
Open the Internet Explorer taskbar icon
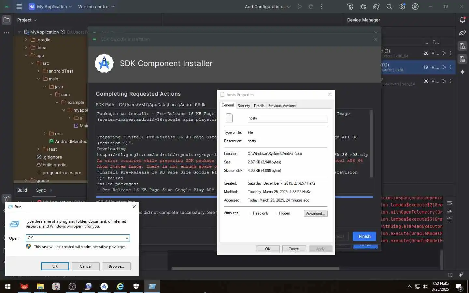click(120, 286)
